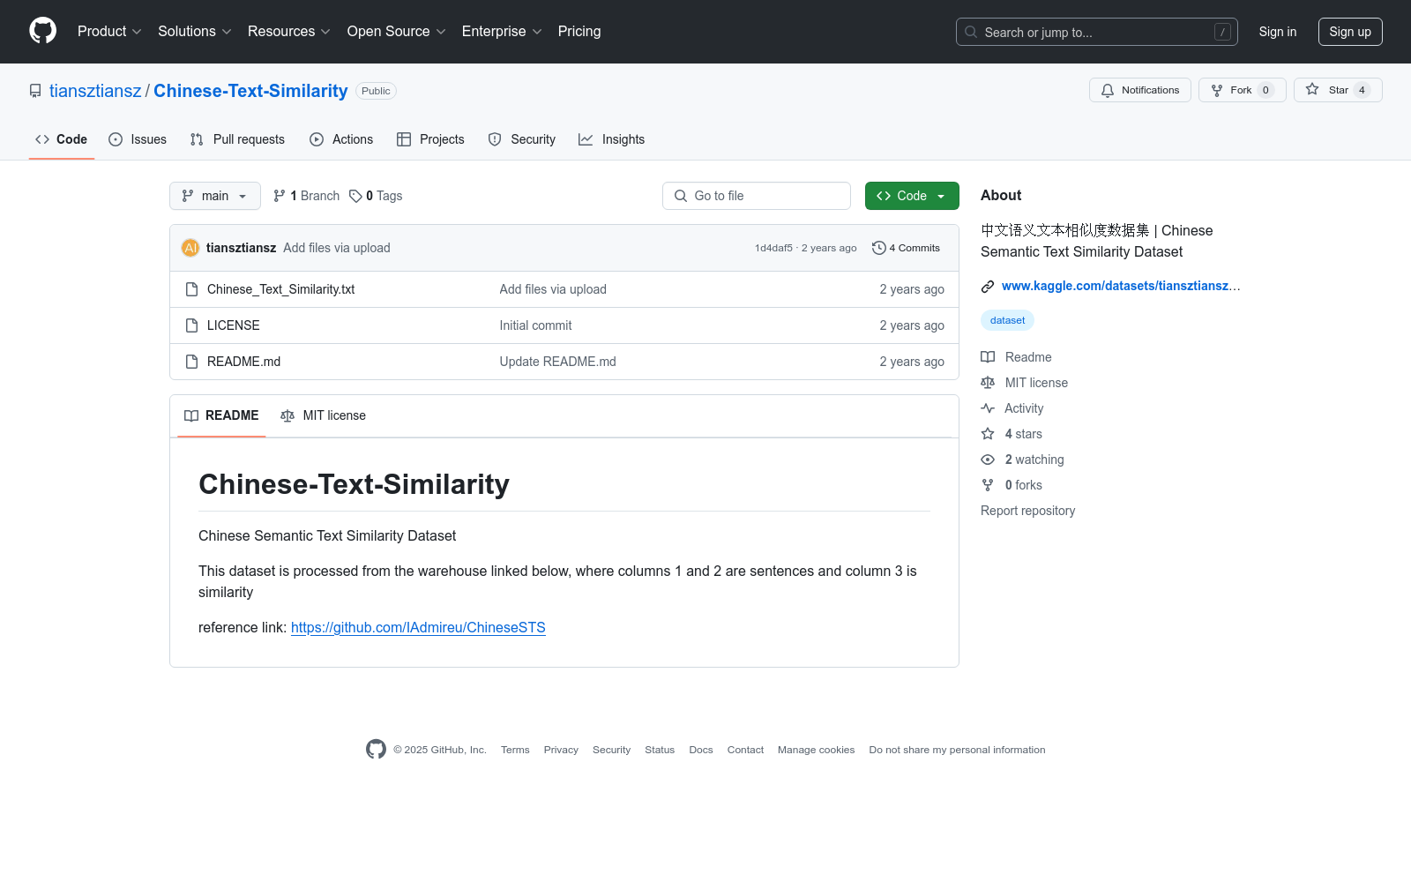Click the tag icon beside 0 Tags
Screen dimensions: 1411x882
(355, 196)
